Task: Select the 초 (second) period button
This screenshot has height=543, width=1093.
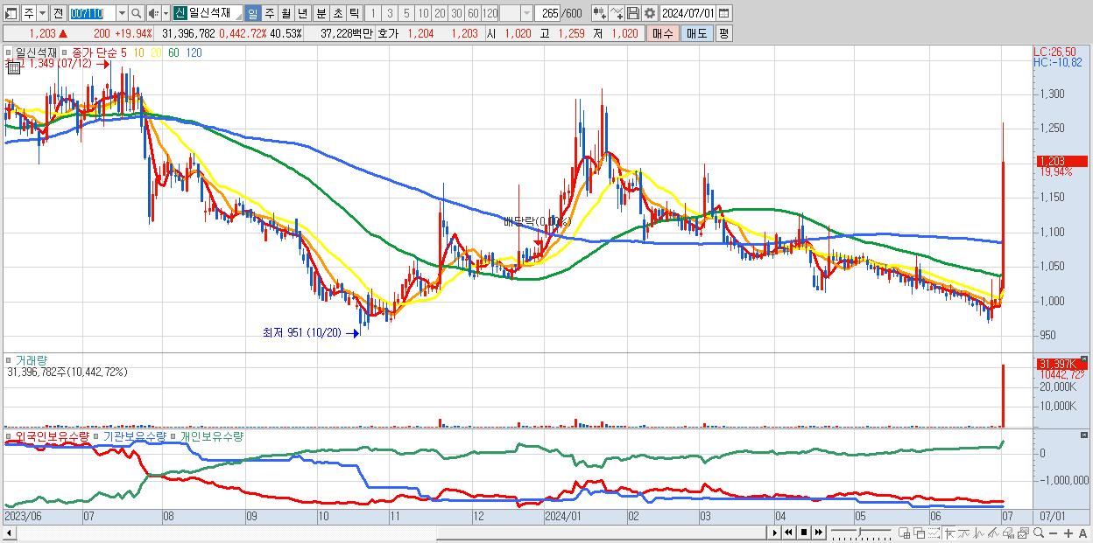Action: click(x=337, y=13)
